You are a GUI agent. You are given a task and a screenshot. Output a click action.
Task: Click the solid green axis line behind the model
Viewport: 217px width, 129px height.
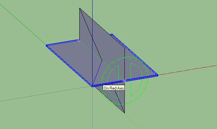(x=23, y=24)
